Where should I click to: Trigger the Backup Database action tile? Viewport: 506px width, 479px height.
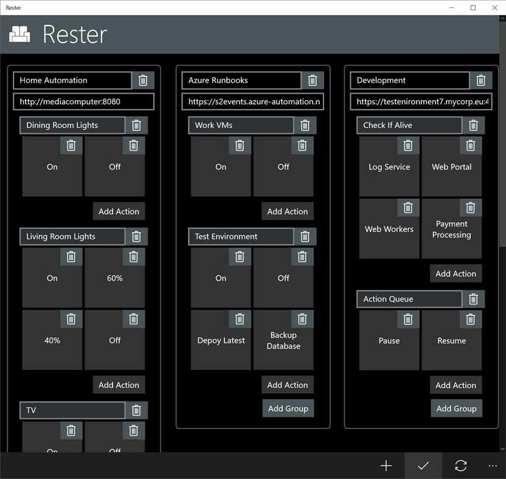283,341
